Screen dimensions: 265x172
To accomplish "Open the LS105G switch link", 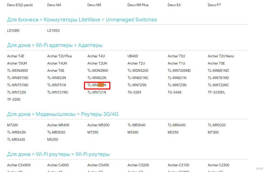I will [x=53, y=30].
